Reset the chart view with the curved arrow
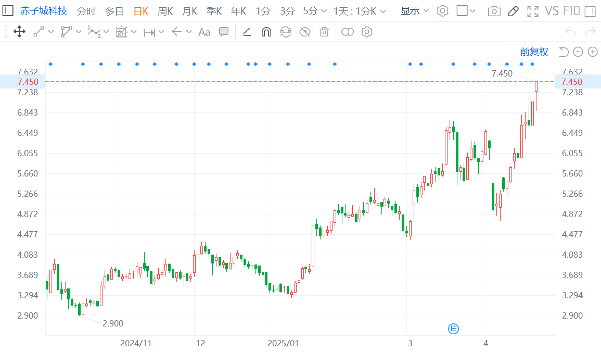This screenshot has width=601, height=353. click(x=564, y=52)
